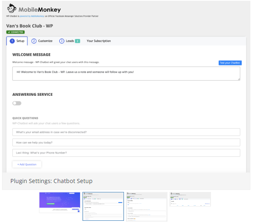
Task: Open the 'powered by MobileMonkey' link
Action: coord(32,16)
